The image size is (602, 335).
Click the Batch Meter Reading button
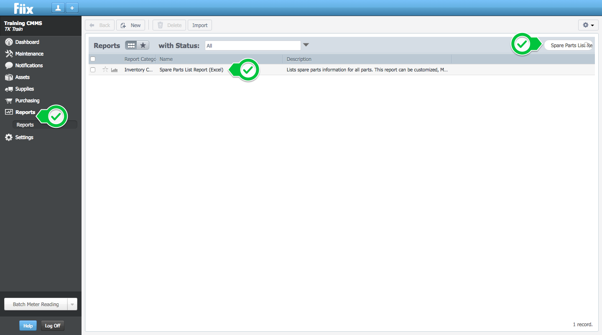[36, 304]
